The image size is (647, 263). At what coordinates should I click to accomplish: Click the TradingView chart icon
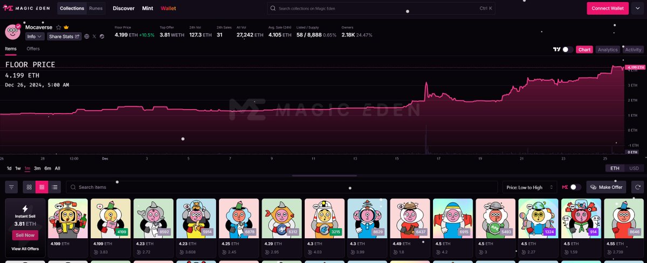[x=556, y=49]
